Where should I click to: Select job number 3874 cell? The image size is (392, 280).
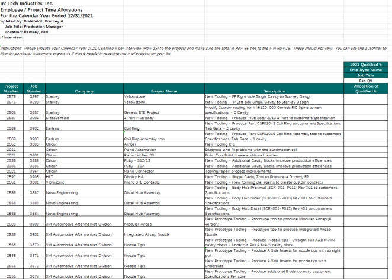pyautogui.click(x=34, y=274)
